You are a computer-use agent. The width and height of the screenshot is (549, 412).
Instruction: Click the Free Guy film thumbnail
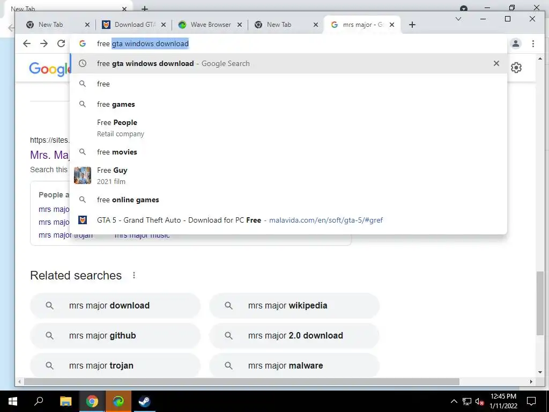point(82,175)
